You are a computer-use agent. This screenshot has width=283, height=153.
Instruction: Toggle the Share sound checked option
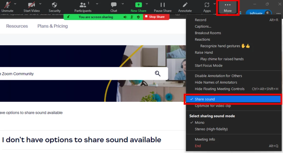(233, 99)
